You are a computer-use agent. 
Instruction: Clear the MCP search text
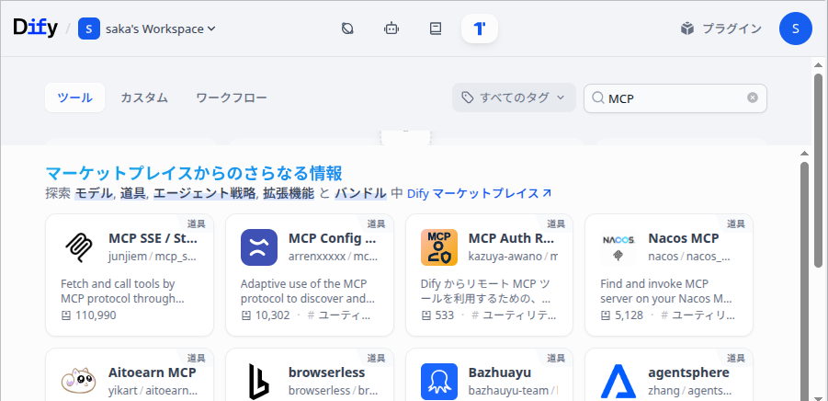pos(753,97)
